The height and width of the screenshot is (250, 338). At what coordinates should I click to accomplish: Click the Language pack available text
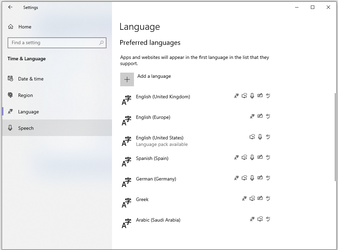[x=162, y=145]
